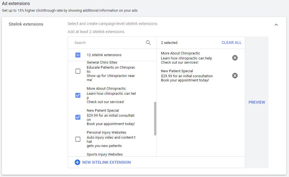This screenshot has width=289, height=177.
Task: Click the blue plus circle icon
Action: pyautogui.click(x=77, y=162)
